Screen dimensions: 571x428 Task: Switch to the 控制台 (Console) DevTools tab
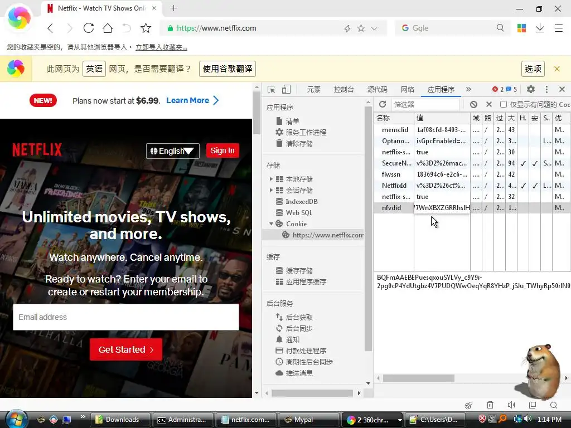click(x=343, y=90)
